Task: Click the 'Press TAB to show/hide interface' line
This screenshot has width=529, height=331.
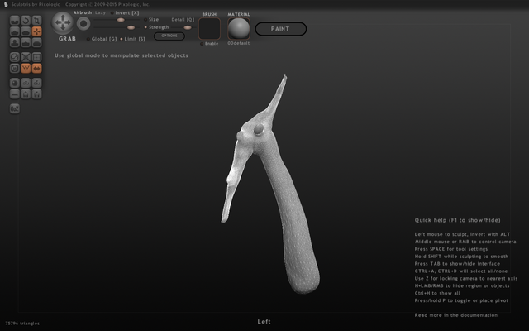Action: tap(457, 264)
